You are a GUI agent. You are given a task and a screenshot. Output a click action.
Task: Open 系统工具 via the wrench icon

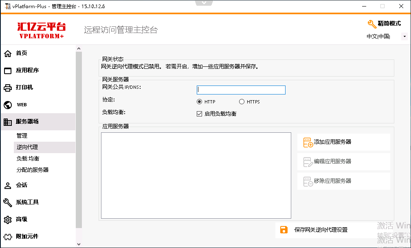[x=8, y=202]
